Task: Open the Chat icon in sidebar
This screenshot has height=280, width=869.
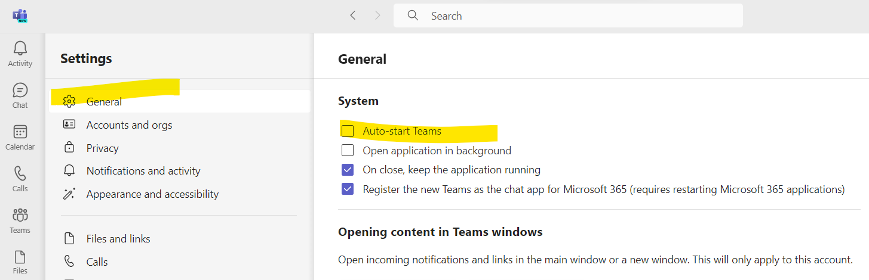Action: tap(20, 90)
